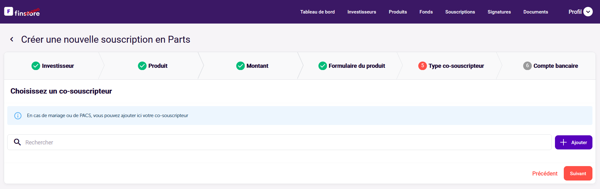Click the green checkmark beside Montant

[x=240, y=66]
